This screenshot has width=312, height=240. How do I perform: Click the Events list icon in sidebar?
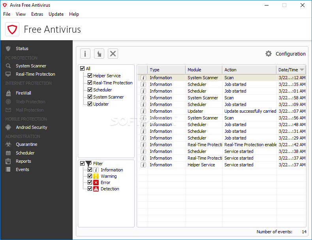(x=8, y=169)
